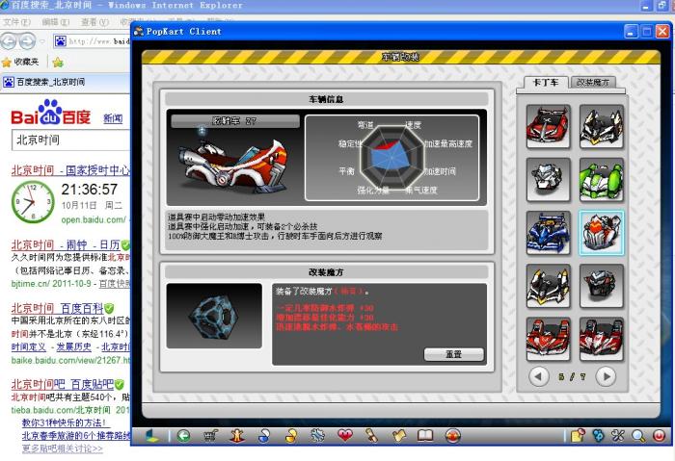This screenshot has width=675, height=461.
Task: Select the red sports car kart thumbnail
Action: point(548,127)
